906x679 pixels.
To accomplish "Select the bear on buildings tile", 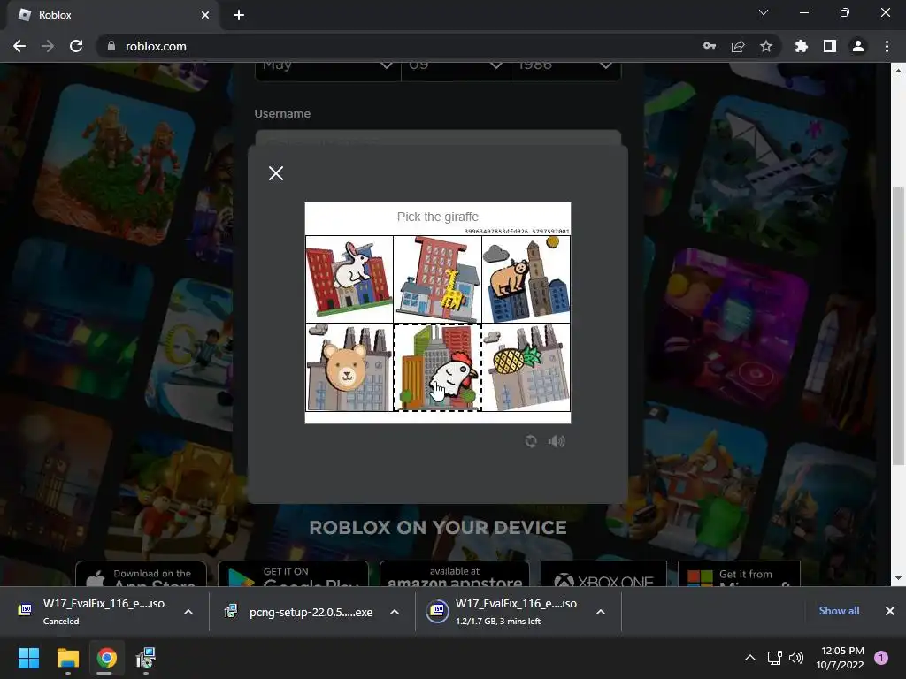I will 526,278.
